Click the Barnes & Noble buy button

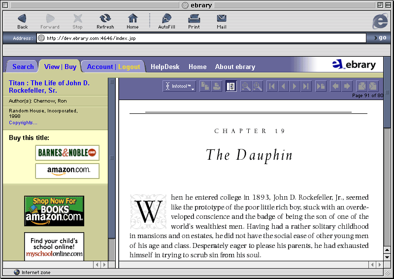click(67, 153)
